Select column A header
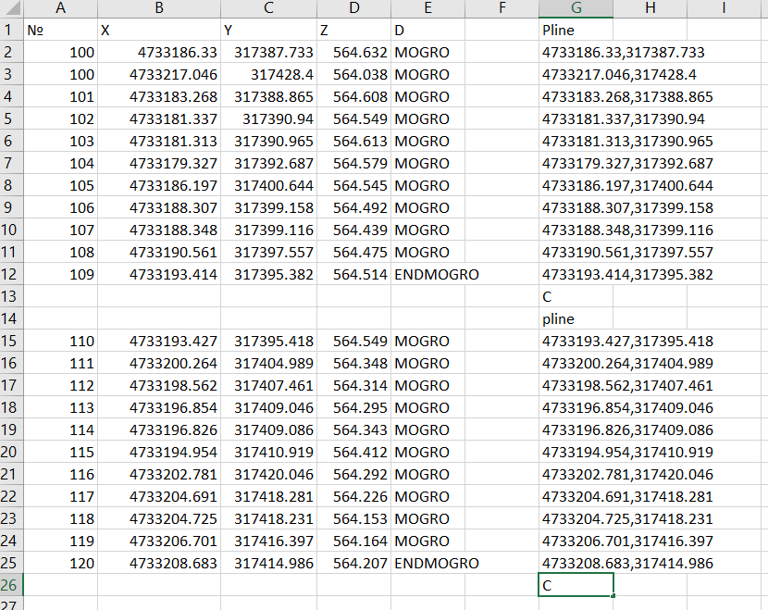The image size is (768, 610). click(60, 7)
